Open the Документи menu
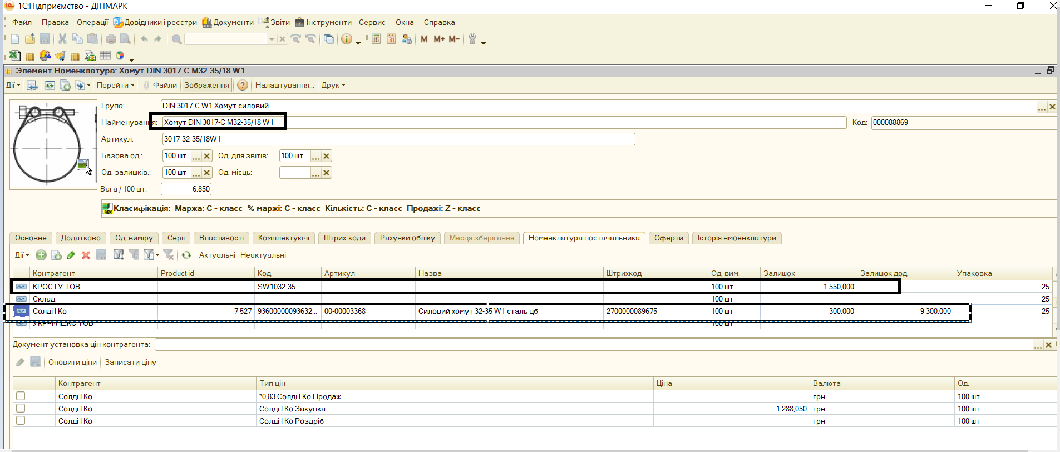 point(228,22)
